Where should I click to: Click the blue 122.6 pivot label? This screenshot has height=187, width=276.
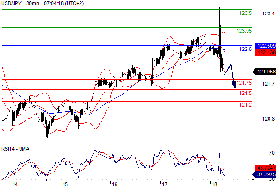[246, 49]
